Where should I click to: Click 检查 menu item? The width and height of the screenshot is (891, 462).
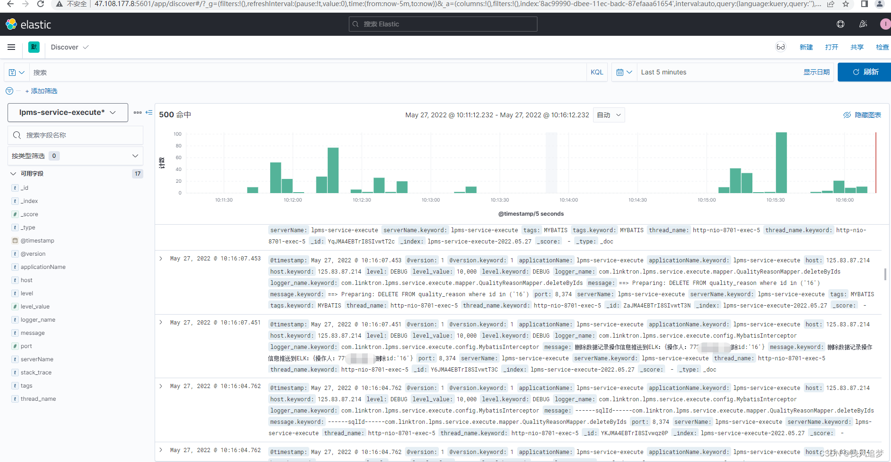883,47
